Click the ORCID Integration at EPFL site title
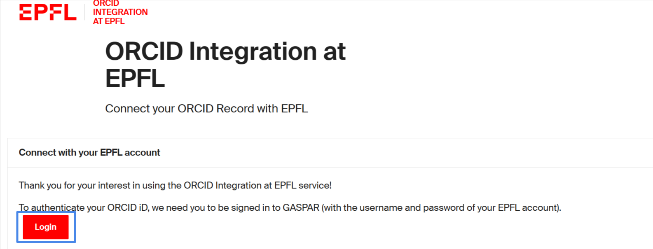 click(119, 12)
